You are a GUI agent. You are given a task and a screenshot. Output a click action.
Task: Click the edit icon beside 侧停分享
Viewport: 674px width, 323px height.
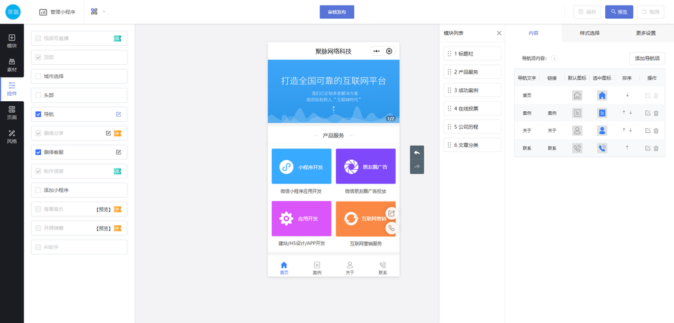click(x=109, y=134)
